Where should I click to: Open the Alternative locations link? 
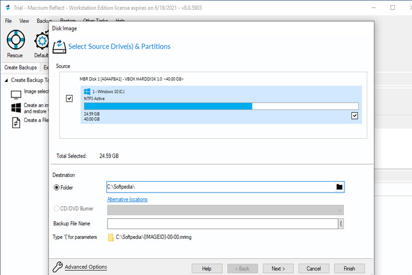(127, 199)
